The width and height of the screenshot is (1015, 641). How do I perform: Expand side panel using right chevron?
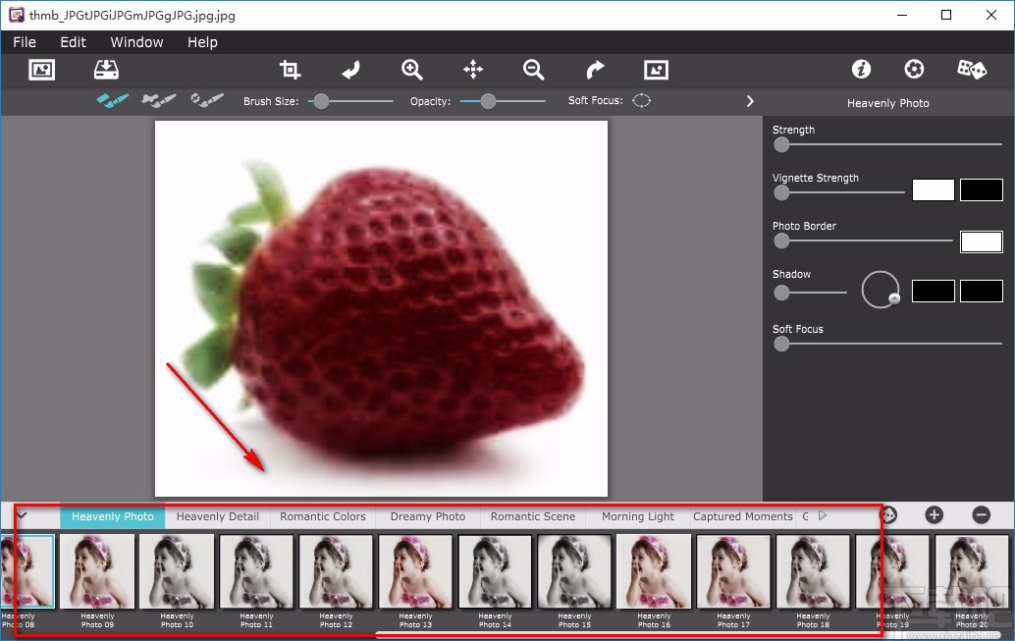tap(750, 101)
